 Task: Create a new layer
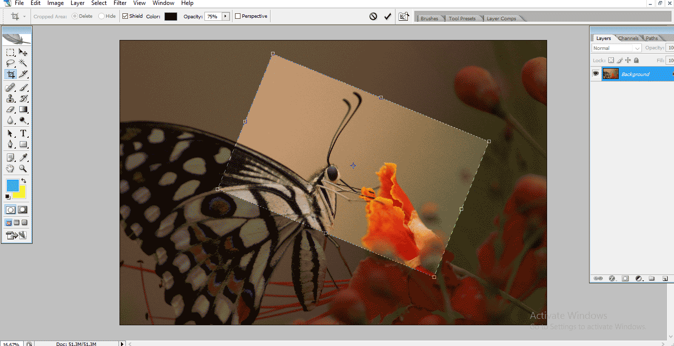click(x=665, y=278)
